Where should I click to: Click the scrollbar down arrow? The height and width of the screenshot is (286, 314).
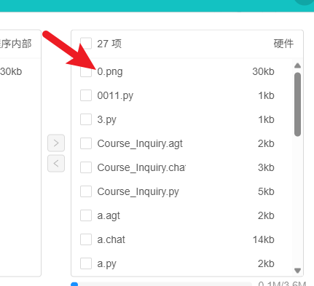297,270
